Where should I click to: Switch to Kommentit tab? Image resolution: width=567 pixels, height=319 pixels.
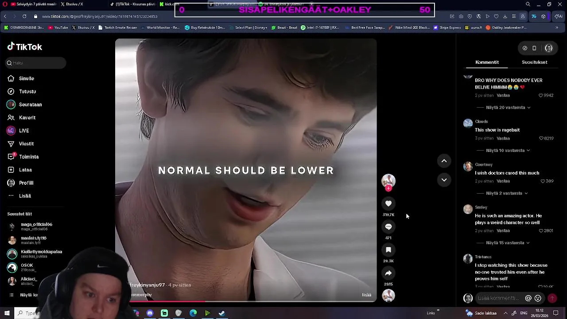487,62
